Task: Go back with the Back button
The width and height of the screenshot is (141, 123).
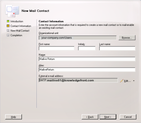Action: (90, 117)
